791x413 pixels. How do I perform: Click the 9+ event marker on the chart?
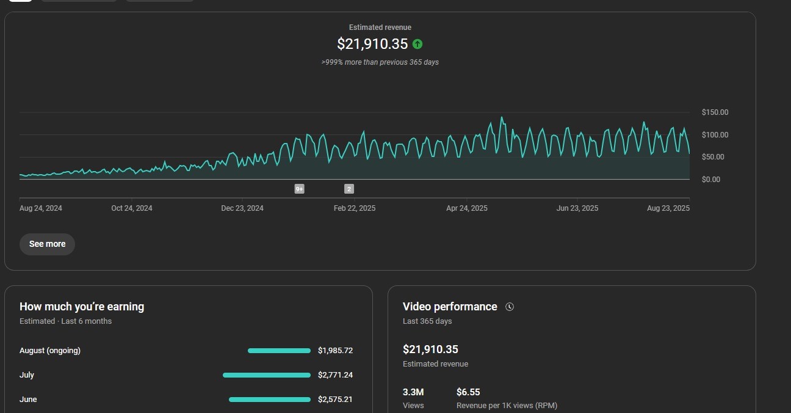(x=299, y=189)
